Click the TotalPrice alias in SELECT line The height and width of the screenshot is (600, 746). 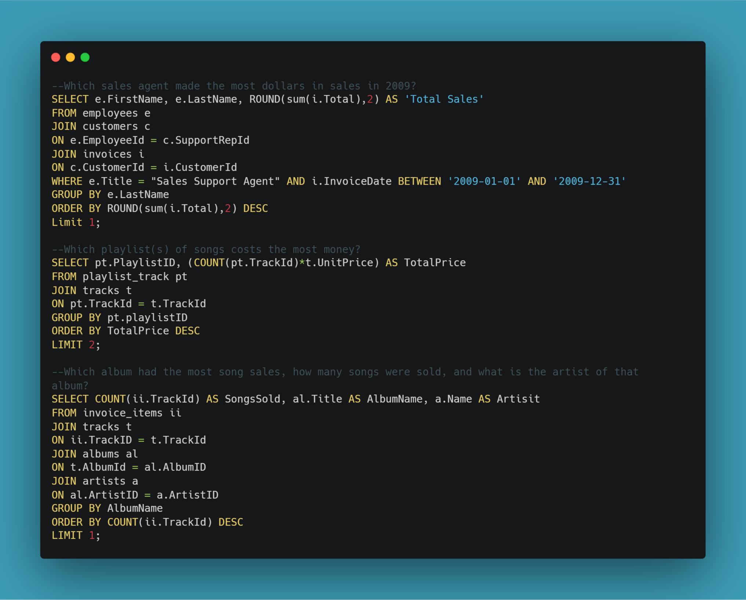pyautogui.click(x=435, y=263)
